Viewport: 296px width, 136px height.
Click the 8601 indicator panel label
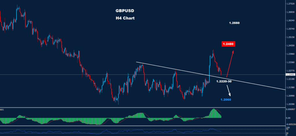pyautogui.click(x=2, y=109)
